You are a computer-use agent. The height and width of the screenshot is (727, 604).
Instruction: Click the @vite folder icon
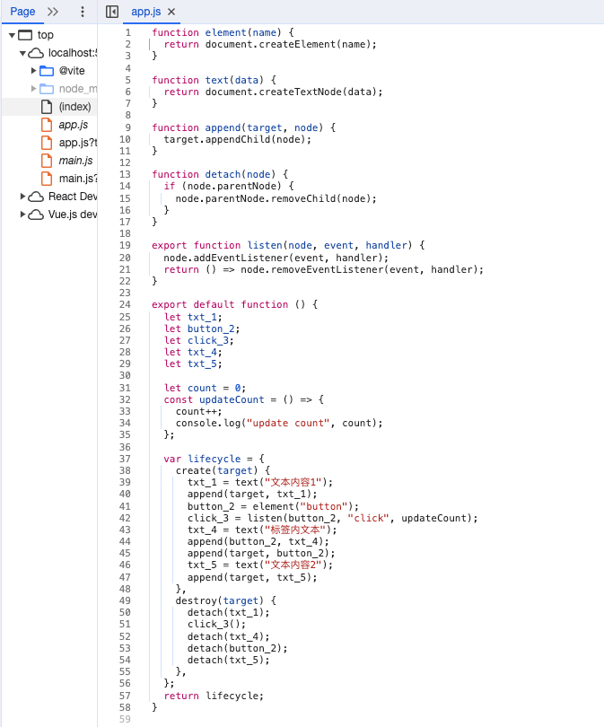click(x=48, y=71)
